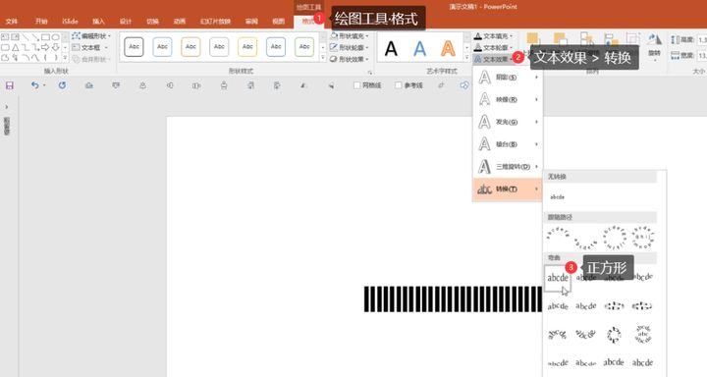Choose the square abcde warp transform
707x377 pixels.
[x=558, y=278]
